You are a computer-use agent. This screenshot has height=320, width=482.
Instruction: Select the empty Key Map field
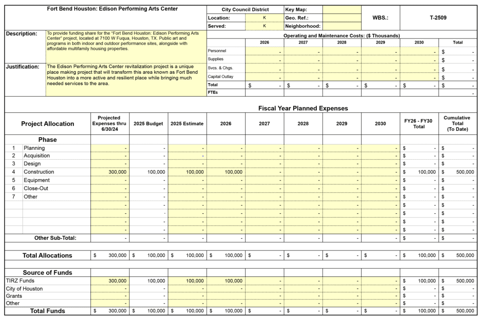pos(342,9)
